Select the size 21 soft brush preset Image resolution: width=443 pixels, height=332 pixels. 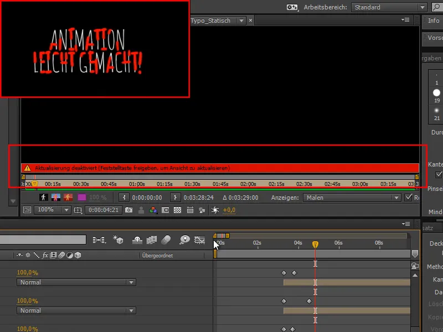[x=437, y=114]
